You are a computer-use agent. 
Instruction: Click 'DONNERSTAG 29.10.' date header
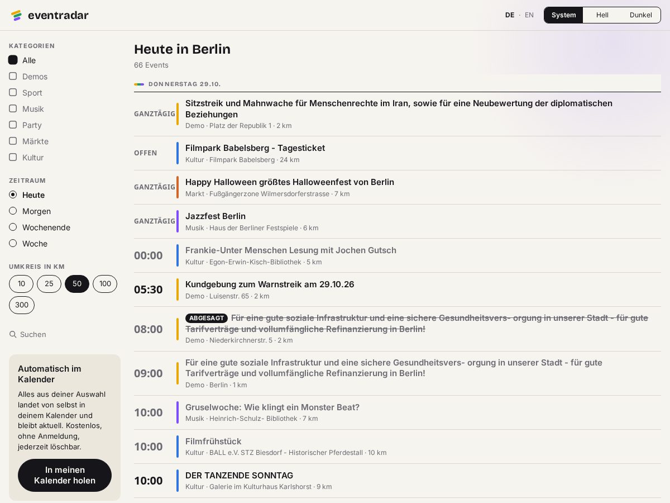click(x=185, y=84)
